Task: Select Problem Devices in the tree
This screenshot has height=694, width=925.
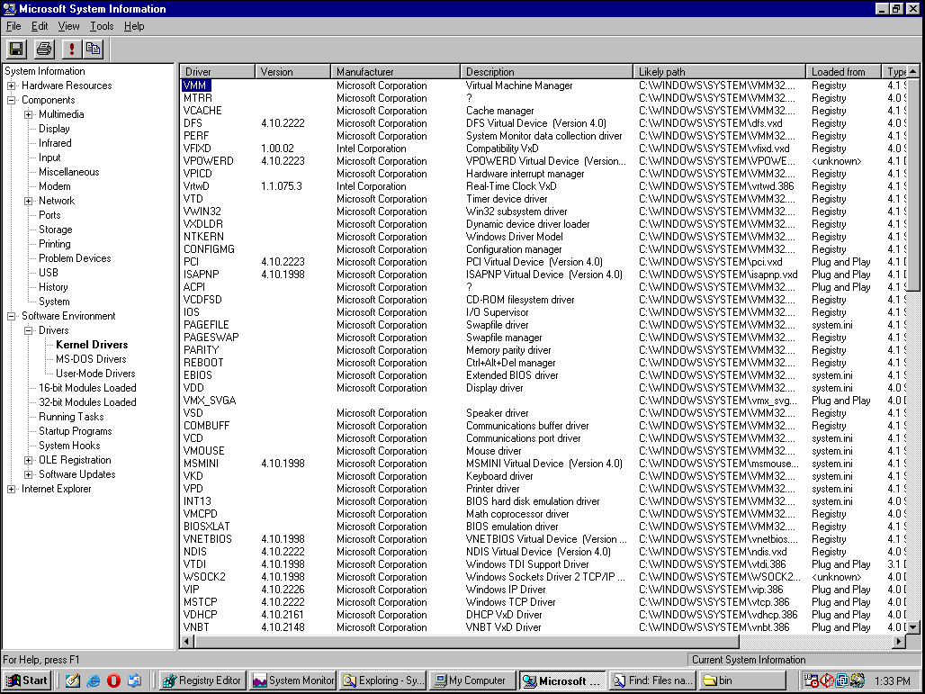Action: coord(75,258)
